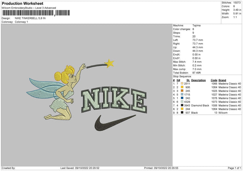Click the Height value 3.49 in

click(237, 10)
